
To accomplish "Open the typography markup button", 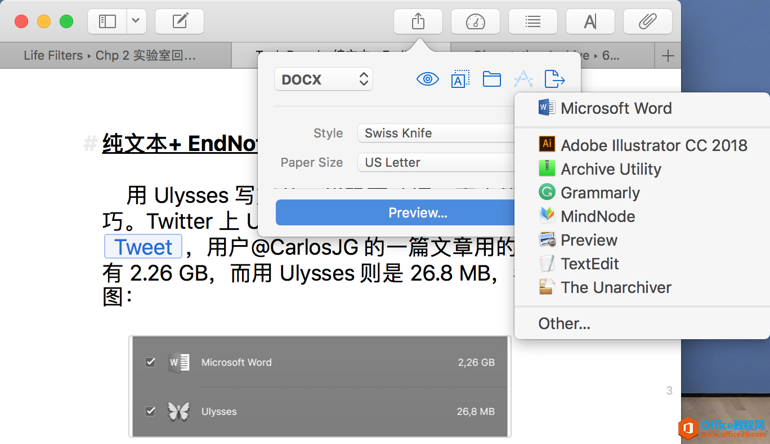I will tap(590, 22).
